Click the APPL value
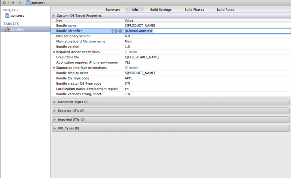 tap(128, 78)
